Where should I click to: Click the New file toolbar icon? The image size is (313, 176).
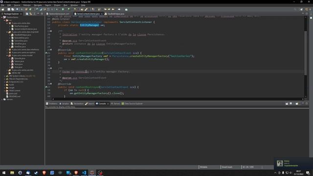(3, 9)
